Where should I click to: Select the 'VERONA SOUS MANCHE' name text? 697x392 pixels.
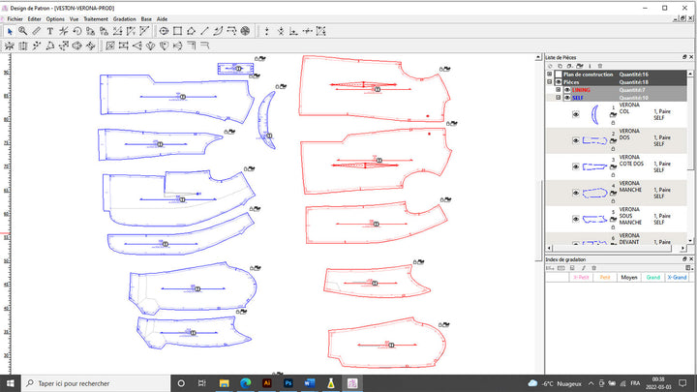[630, 216]
